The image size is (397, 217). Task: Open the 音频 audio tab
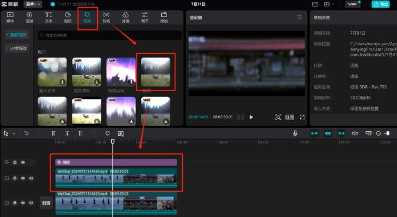[29, 18]
